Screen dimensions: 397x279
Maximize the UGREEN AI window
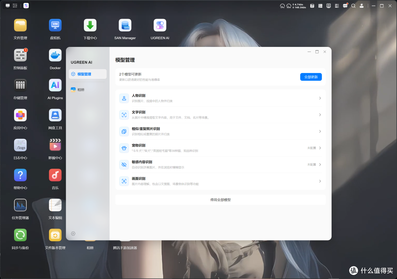[x=317, y=52]
